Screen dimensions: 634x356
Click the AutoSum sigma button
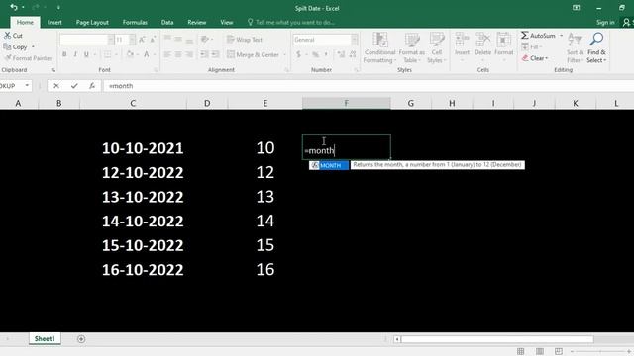click(x=538, y=36)
